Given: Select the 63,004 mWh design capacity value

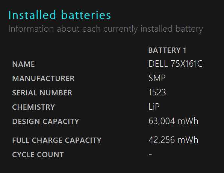Looking at the screenshot, I should (x=173, y=121).
